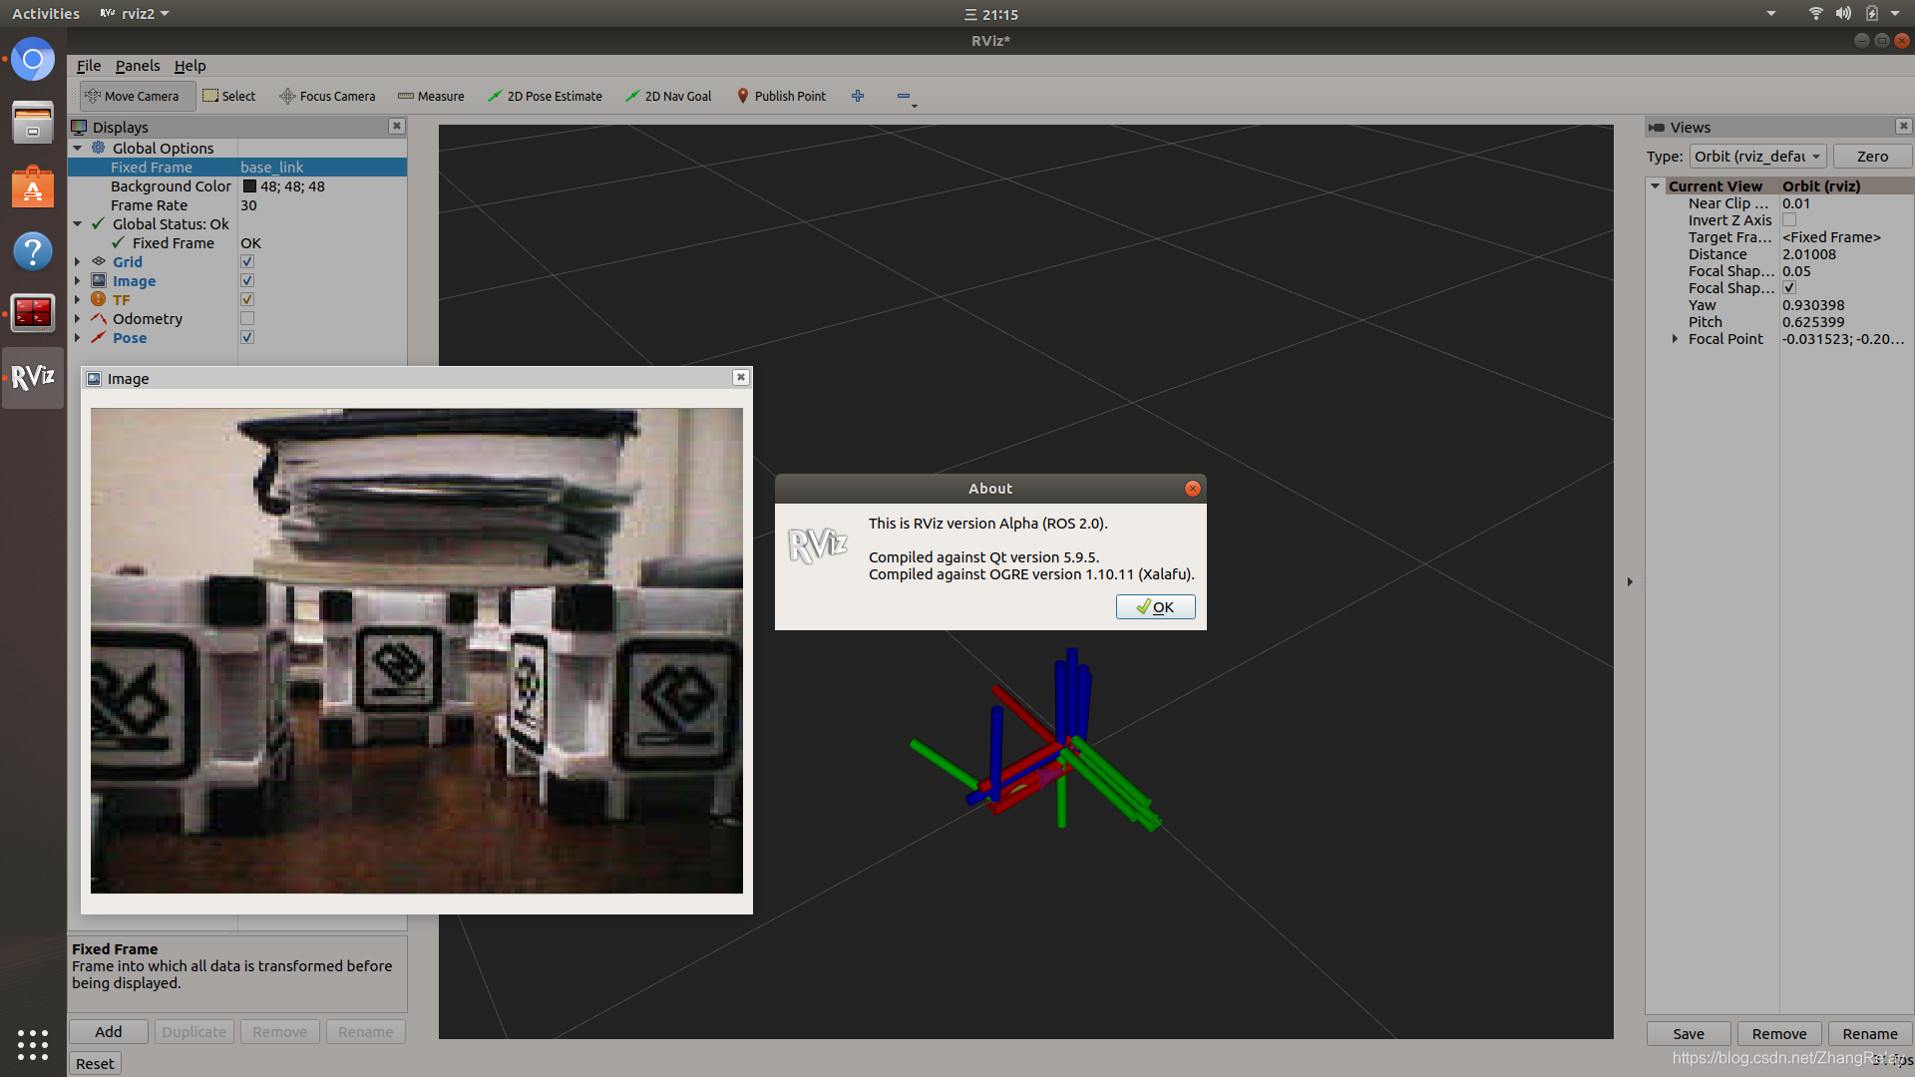Image resolution: width=1915 pixels, height=1077 pixels.
Task: Open Ubuntu Software from the dock
Action: [x=32, y=187]
